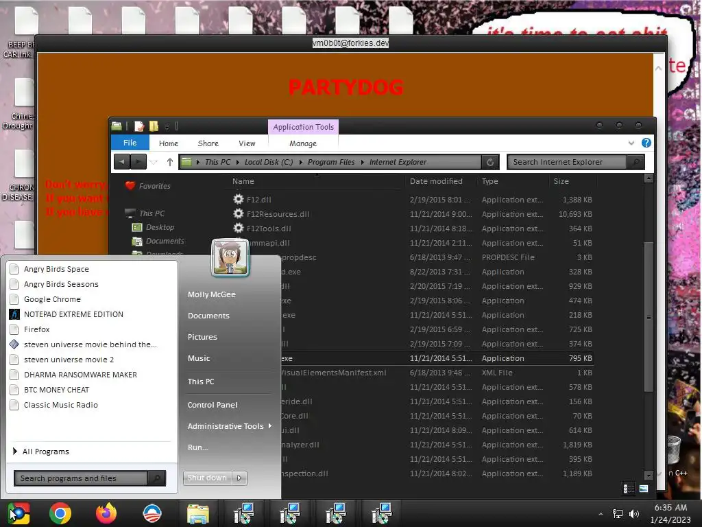This screenshot has height=527, width=702.
Task: Launch Firefox from the taskbar
Action: point(106,513)
